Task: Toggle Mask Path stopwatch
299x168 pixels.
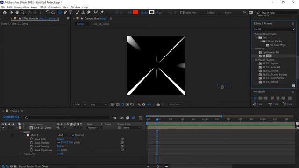Action: (32, 139)
